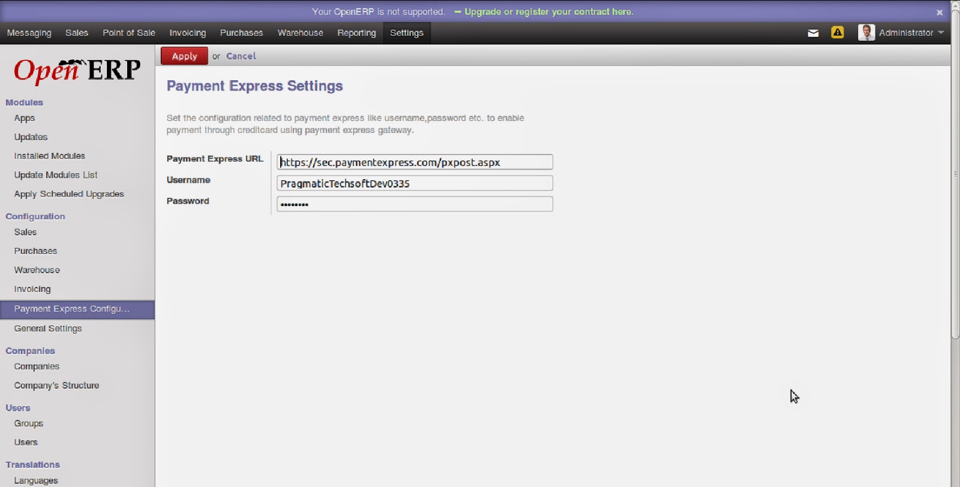
Task: Open Updates in the sidebar
Action: (31, 137)
